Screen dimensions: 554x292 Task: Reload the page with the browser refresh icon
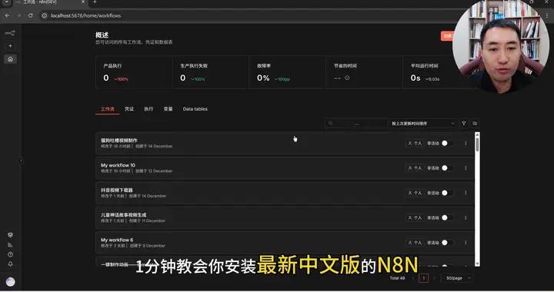(x=30, y=15)
